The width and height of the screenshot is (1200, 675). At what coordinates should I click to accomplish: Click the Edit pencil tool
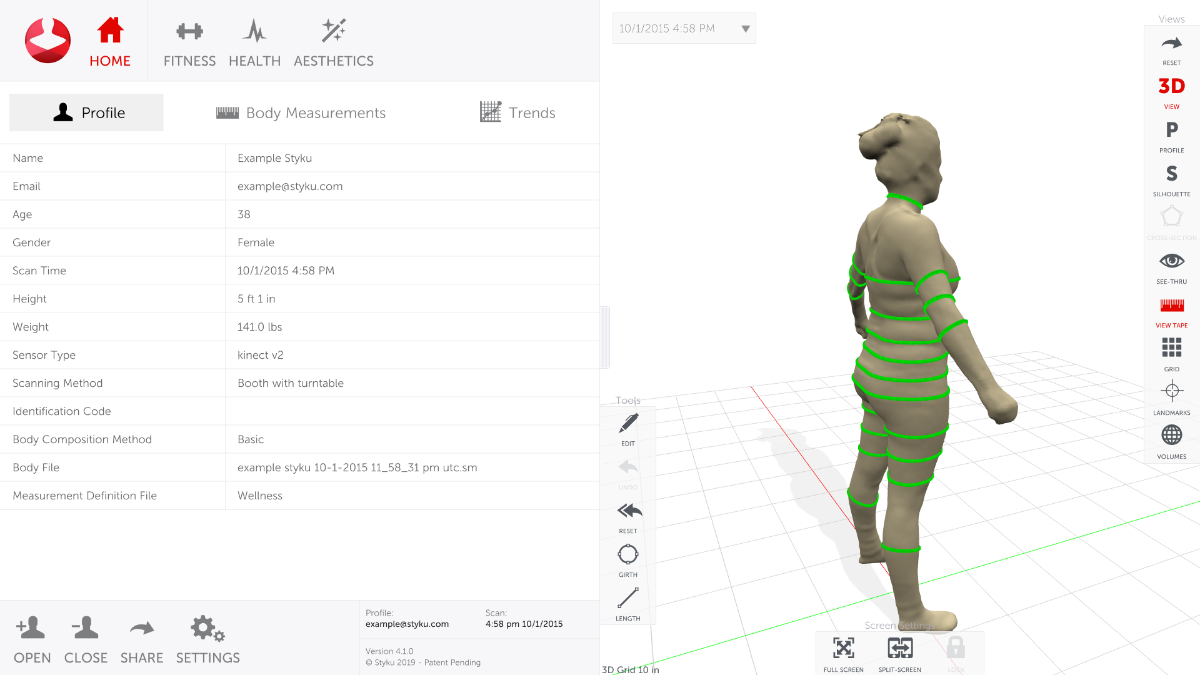[628, 424]
